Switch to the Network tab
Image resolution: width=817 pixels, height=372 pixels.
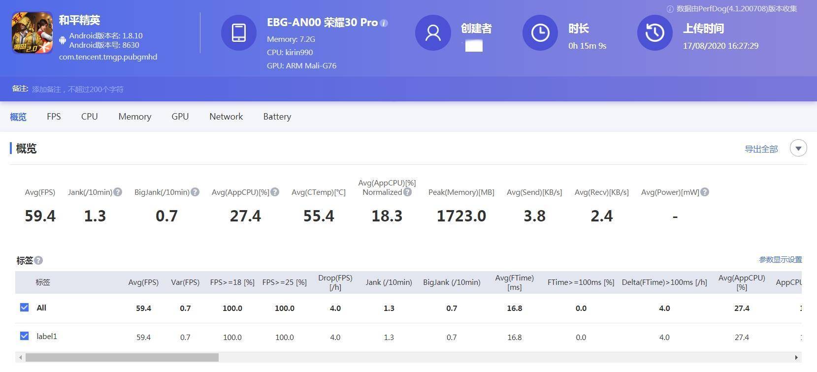pos(226,117)
